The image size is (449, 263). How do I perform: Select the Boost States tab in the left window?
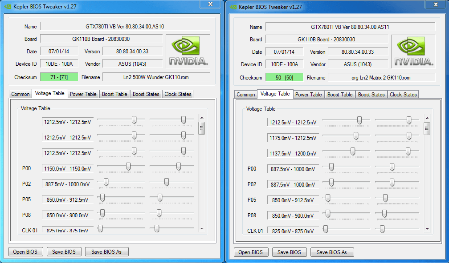point(146,94)
